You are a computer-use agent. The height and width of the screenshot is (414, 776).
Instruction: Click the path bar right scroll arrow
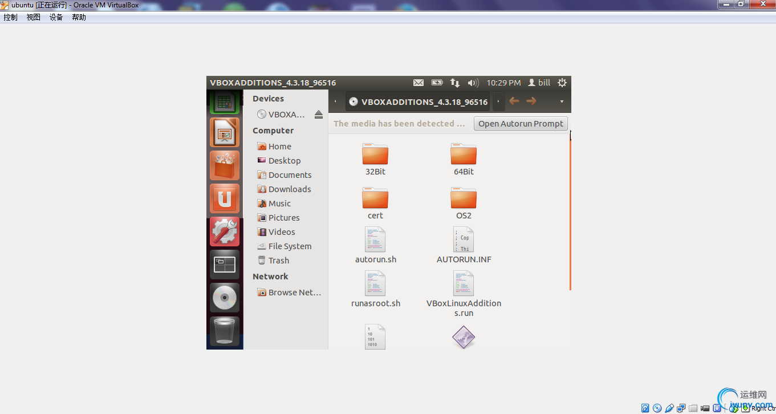[x=498, y=102]
